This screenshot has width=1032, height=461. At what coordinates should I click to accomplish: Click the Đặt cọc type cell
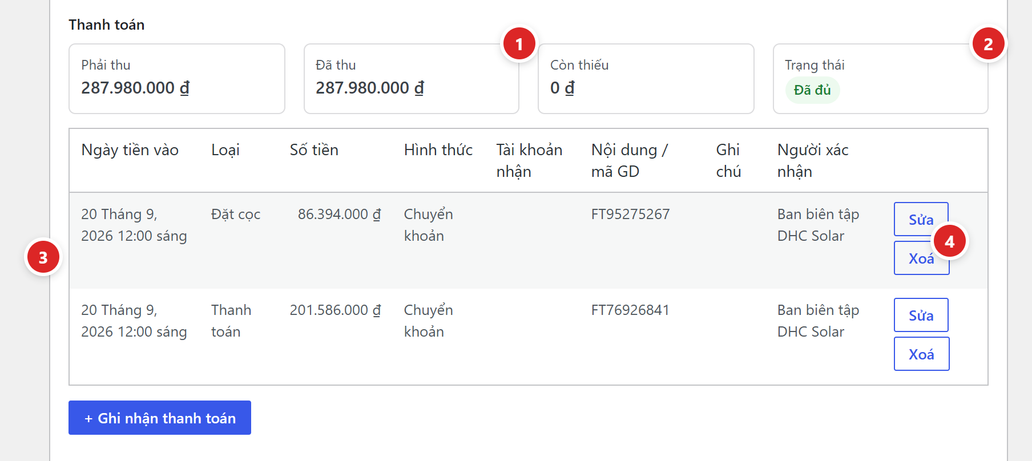(x=236, y=214)
